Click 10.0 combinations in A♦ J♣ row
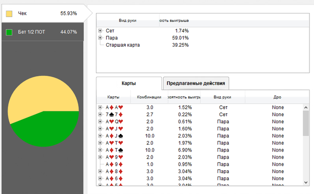This screenshot has height=194, width=314. (x=150, y=136)
